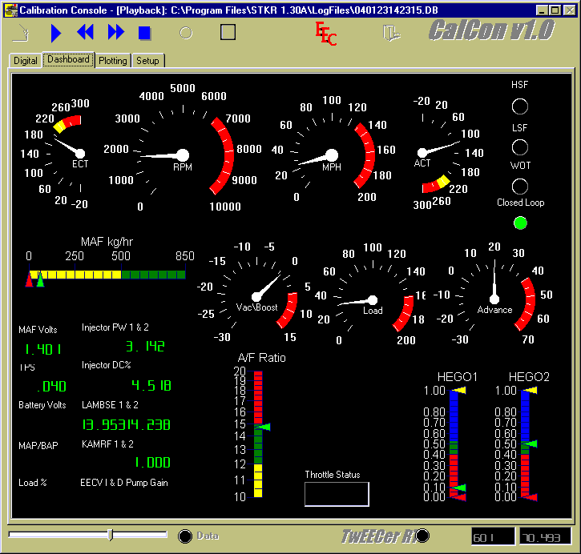Click the KAMRF value 1.000
Viewport: 581px width, 554px height.
152,463
